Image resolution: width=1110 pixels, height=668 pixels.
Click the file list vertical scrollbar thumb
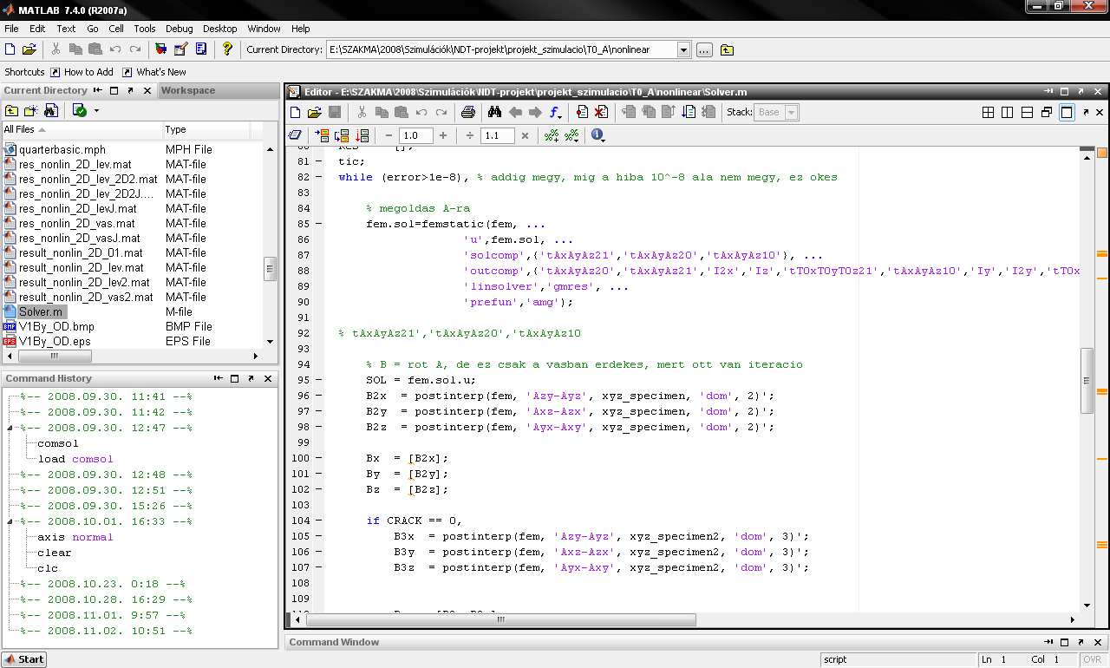(270, 268)
